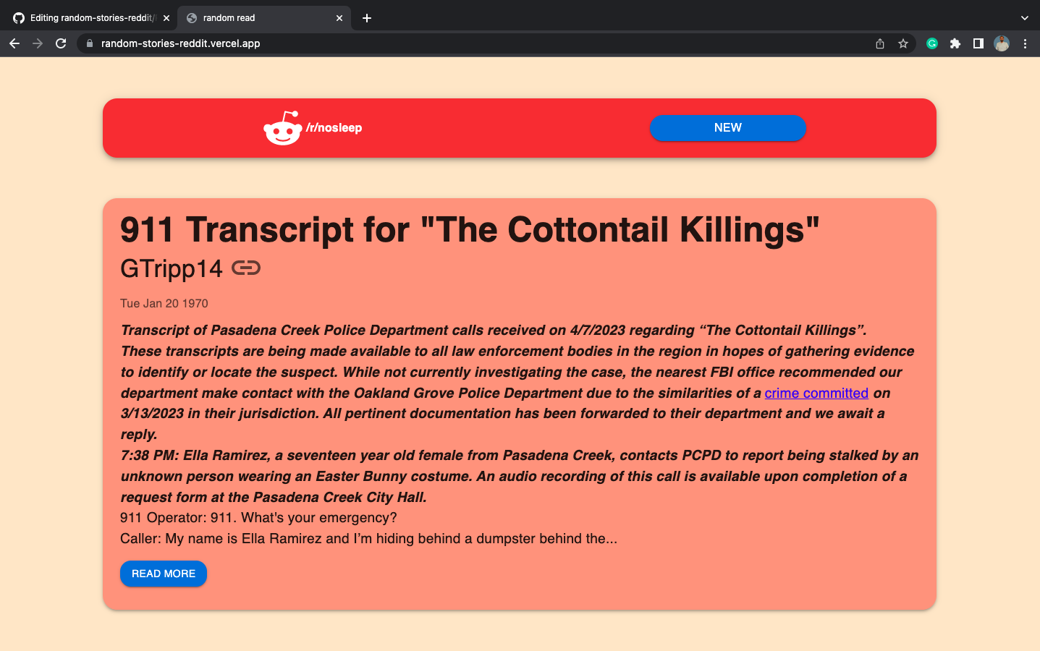Toggle the browser side panel
Viewport: 1040px width, 651px height.
coord(978,43)
